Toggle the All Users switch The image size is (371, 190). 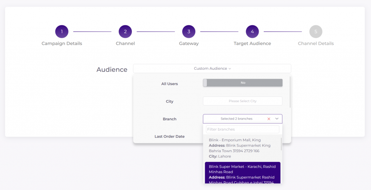coord(242,83)
